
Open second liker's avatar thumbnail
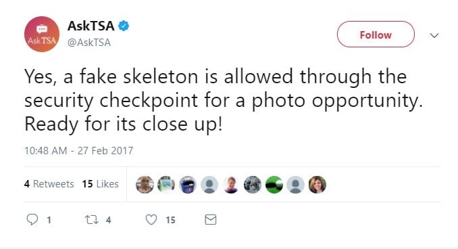click(166, 185)
